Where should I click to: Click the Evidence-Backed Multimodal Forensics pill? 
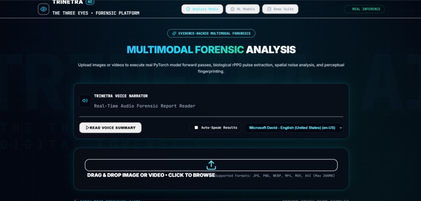[x=211, y=33]
